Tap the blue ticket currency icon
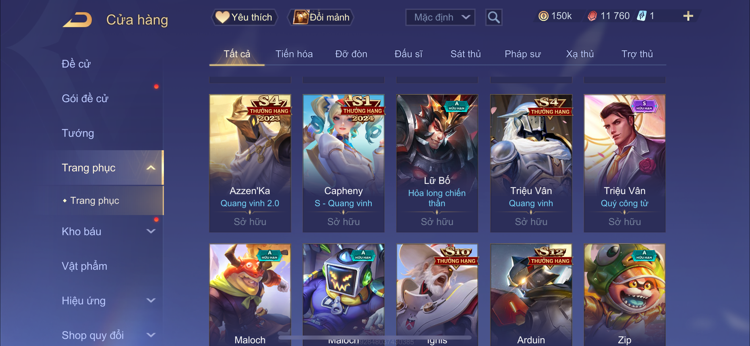The height and width of the screenshot is (346, 750). [x=641, y=16]
